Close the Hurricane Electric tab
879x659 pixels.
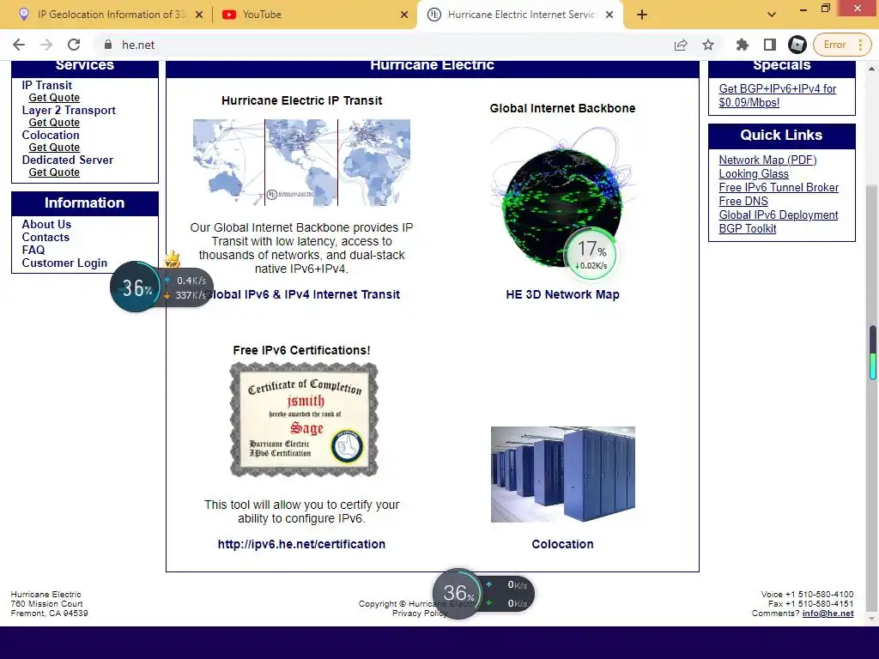(609, 15)
